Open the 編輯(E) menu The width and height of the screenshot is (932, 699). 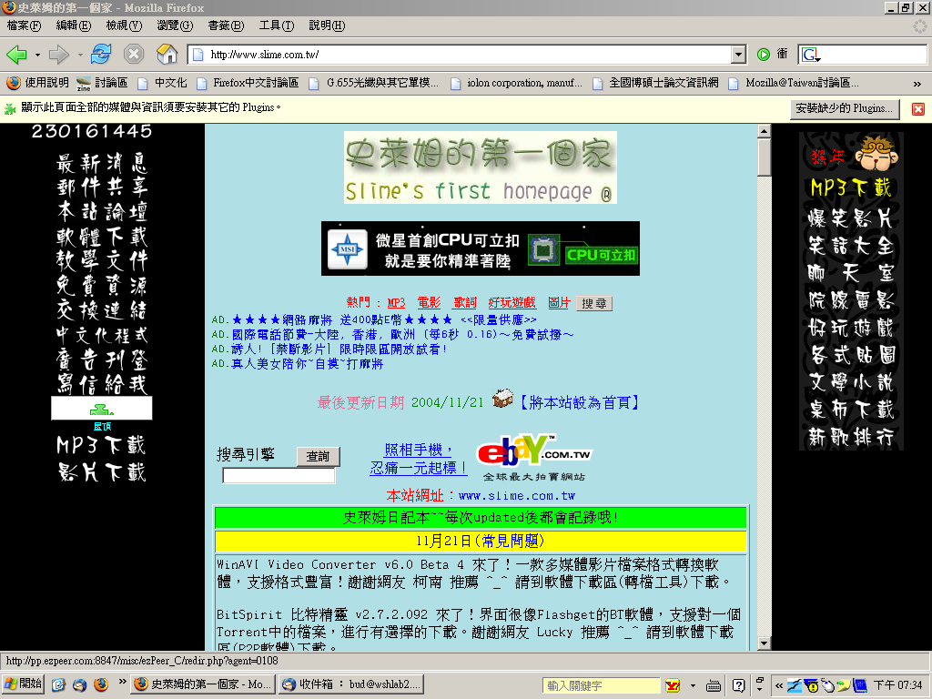[x=73, y=25]
